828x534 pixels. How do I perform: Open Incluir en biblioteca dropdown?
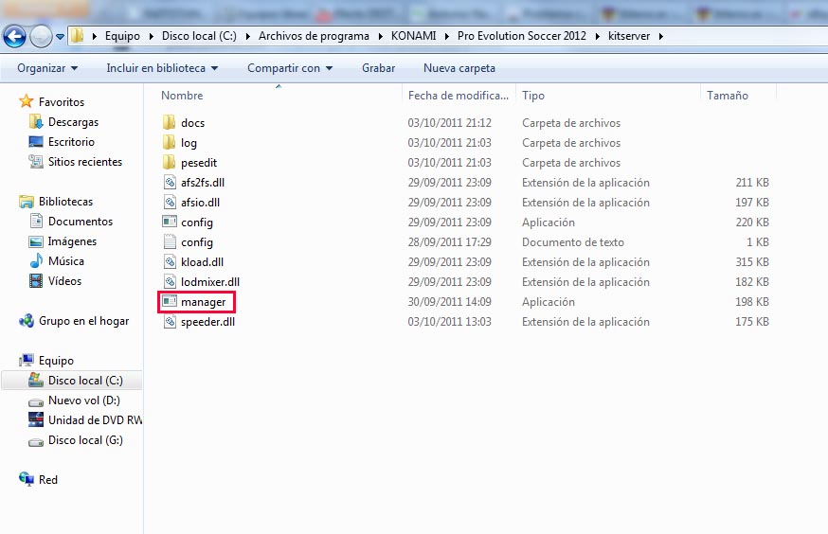click(162, 68)
